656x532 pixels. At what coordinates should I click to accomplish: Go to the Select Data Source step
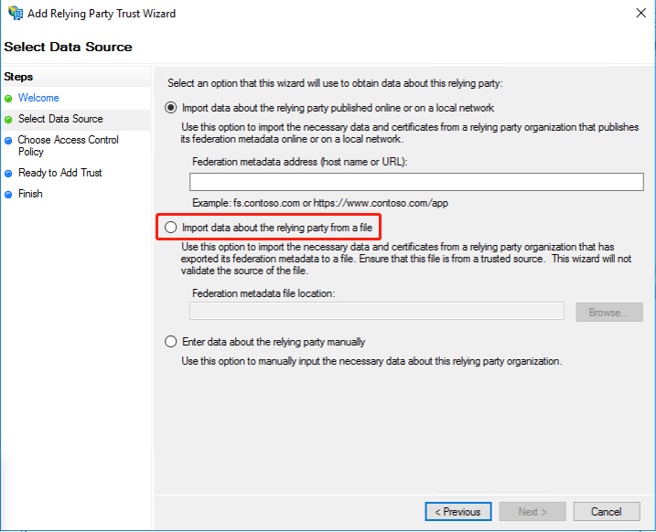point(60,119)
